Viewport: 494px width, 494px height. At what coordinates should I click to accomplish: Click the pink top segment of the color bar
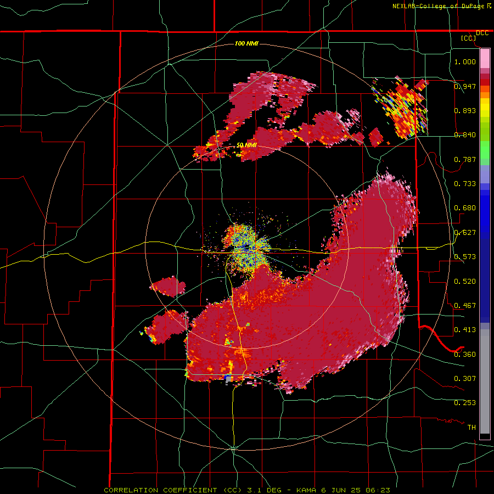[x=485, y=58]
